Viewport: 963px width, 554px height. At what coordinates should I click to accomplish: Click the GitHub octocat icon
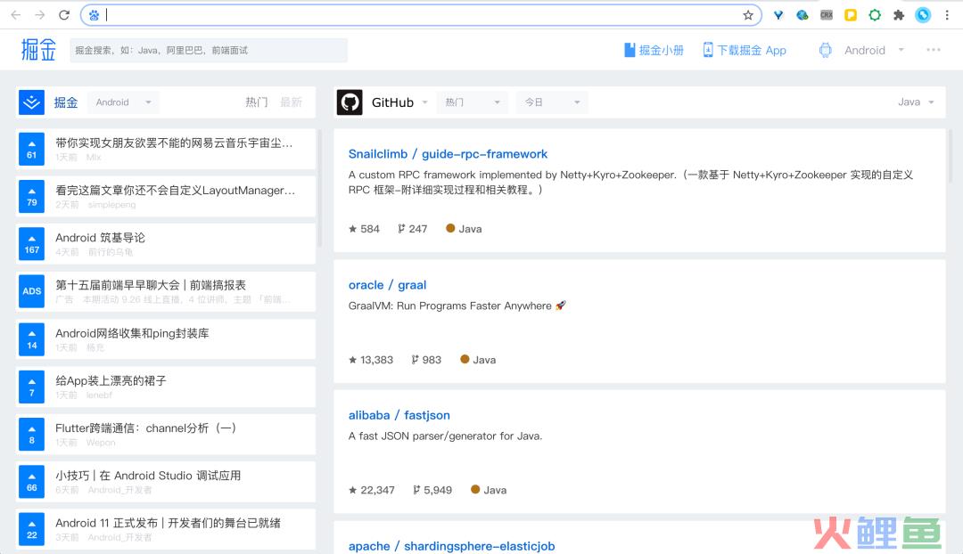click(350, 102)
